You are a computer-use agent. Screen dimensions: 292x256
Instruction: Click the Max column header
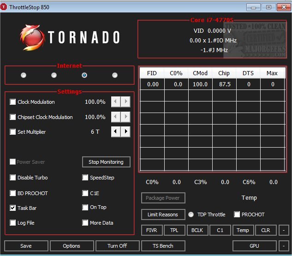[x=272, y=73]
